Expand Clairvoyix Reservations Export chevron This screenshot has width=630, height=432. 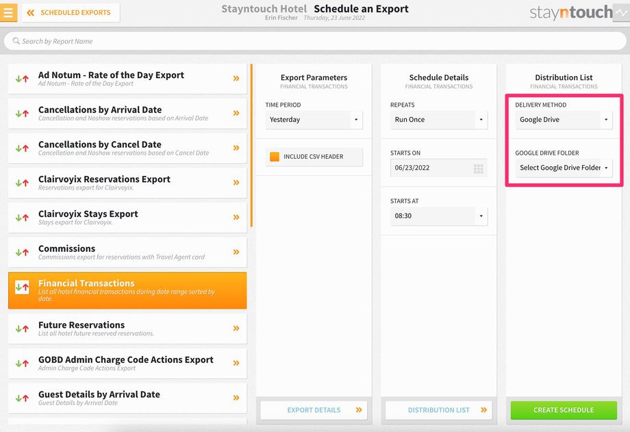coord(236,182)
